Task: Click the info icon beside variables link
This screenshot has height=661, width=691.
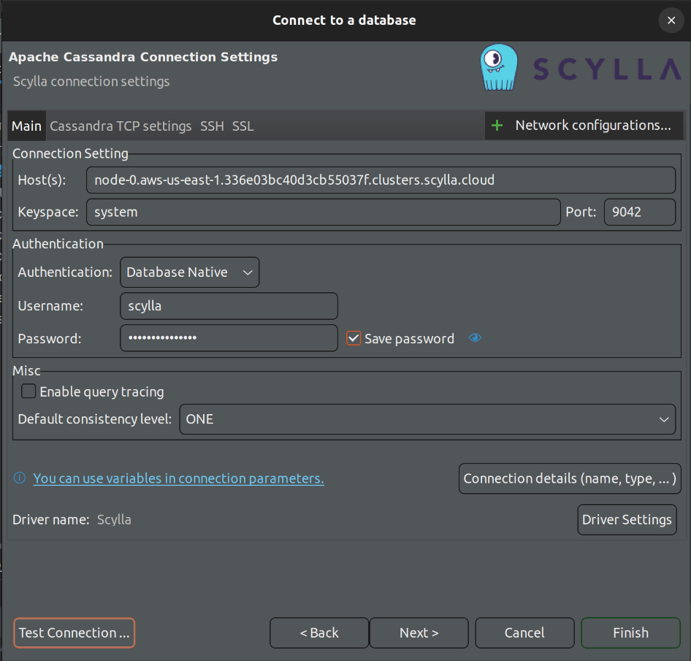Action: pyautogui.click(x=20, y=478)
